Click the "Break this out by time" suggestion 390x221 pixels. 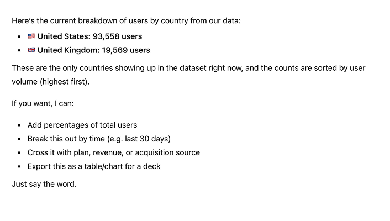tap(72, 139)
